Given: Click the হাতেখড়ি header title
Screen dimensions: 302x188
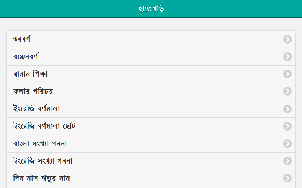Looking at the screenshot, I should 151,9.
